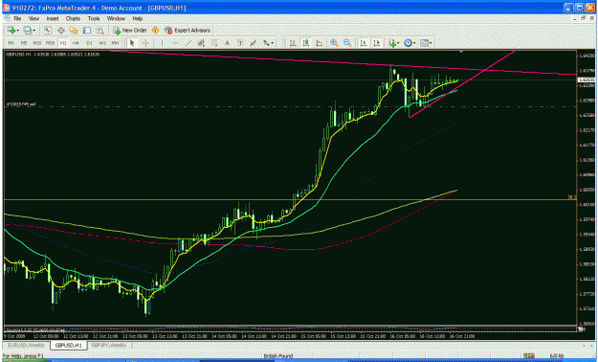Switch to M15 timeframe

[37, 43]
